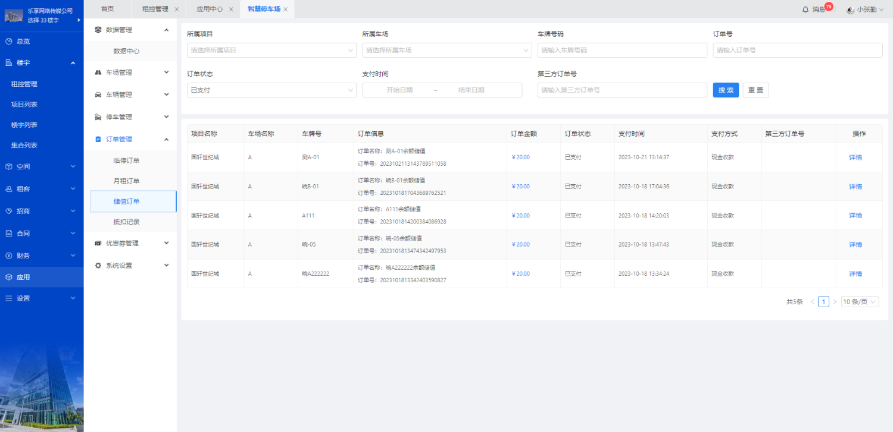Click the notification bell icon

(x=805, y=10)
